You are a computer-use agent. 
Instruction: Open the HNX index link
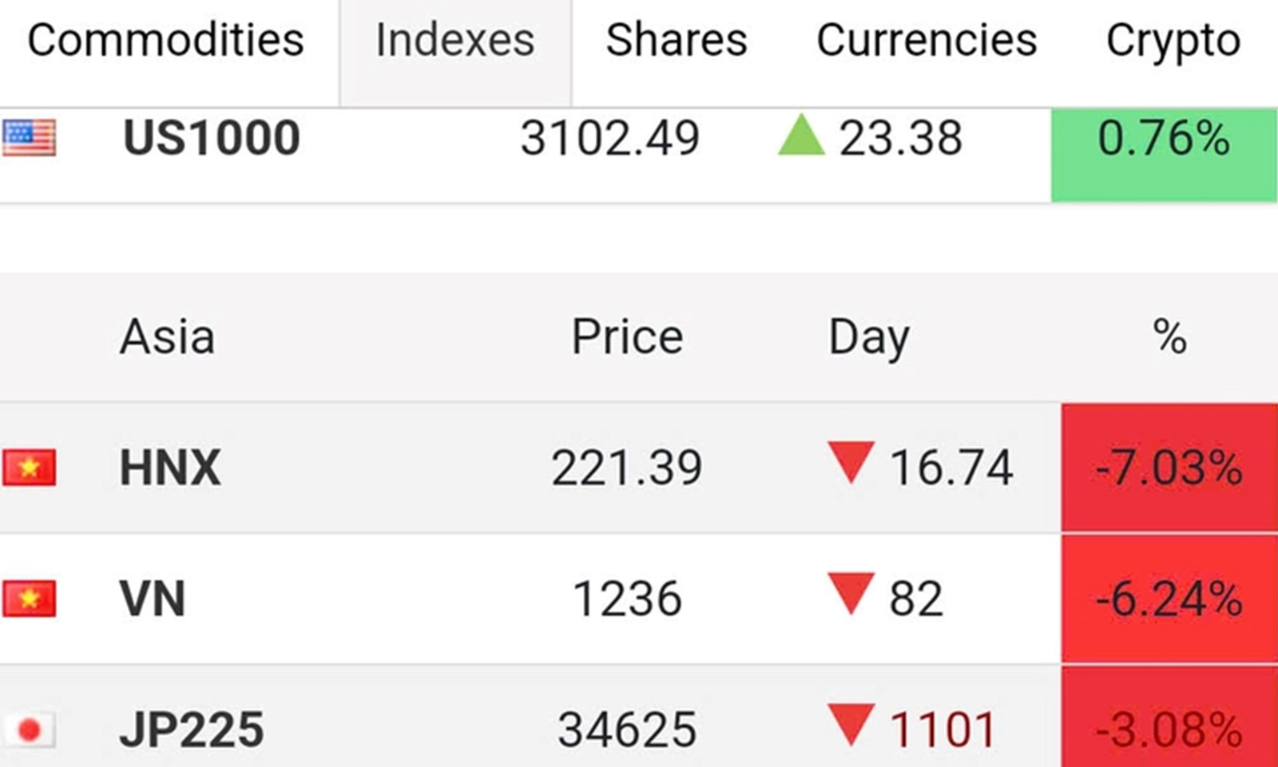pos(170,467)
